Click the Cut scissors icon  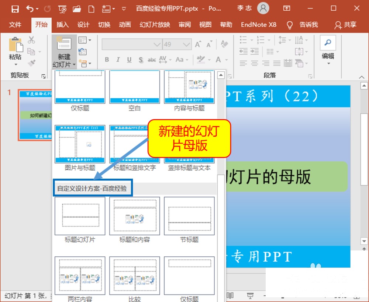31,40
